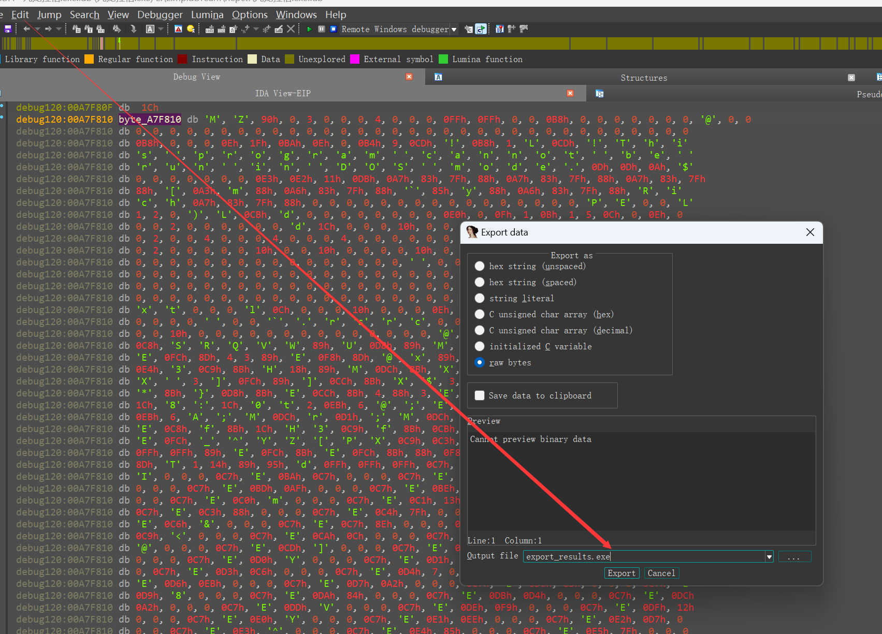Open the Remote Windows debugger dropdown
Screen dimensions: 882x634
(454, 30)
